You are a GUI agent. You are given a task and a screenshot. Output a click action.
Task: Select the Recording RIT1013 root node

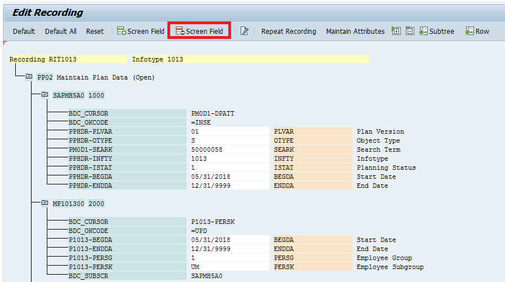(x=68, y=59)
